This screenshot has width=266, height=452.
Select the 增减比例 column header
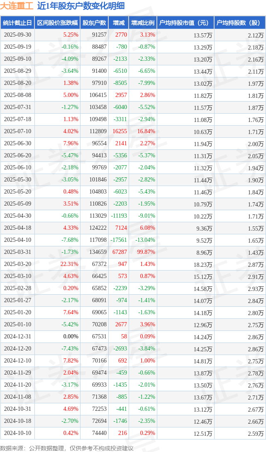point(142,23)
